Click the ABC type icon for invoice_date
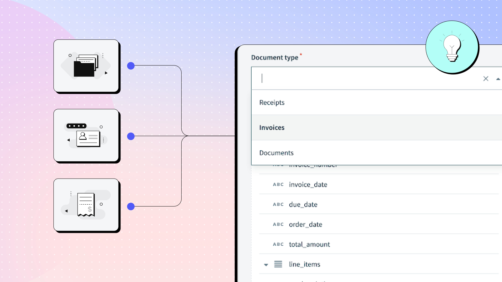The image size is (502, 282). click(278, 185)
